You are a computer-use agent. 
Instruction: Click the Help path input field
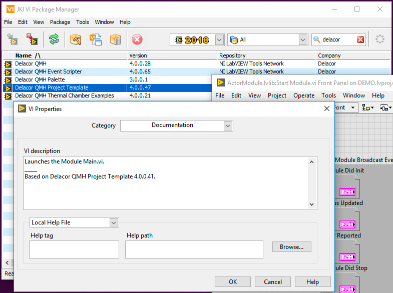194,249
